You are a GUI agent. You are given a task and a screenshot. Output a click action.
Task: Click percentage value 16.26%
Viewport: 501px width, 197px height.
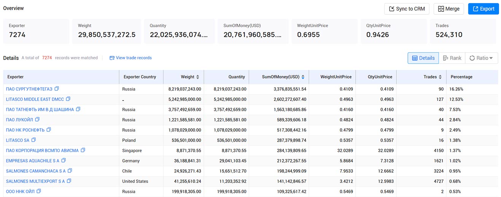(x=456, y=89)
